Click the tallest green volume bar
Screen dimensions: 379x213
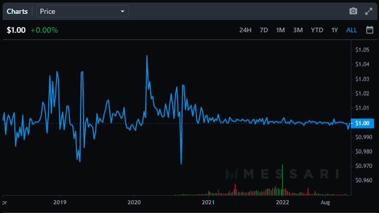point(283,180)
